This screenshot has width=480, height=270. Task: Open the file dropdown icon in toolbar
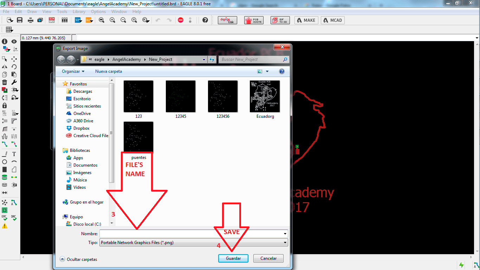pyautogui.click(x=10, y=20)
